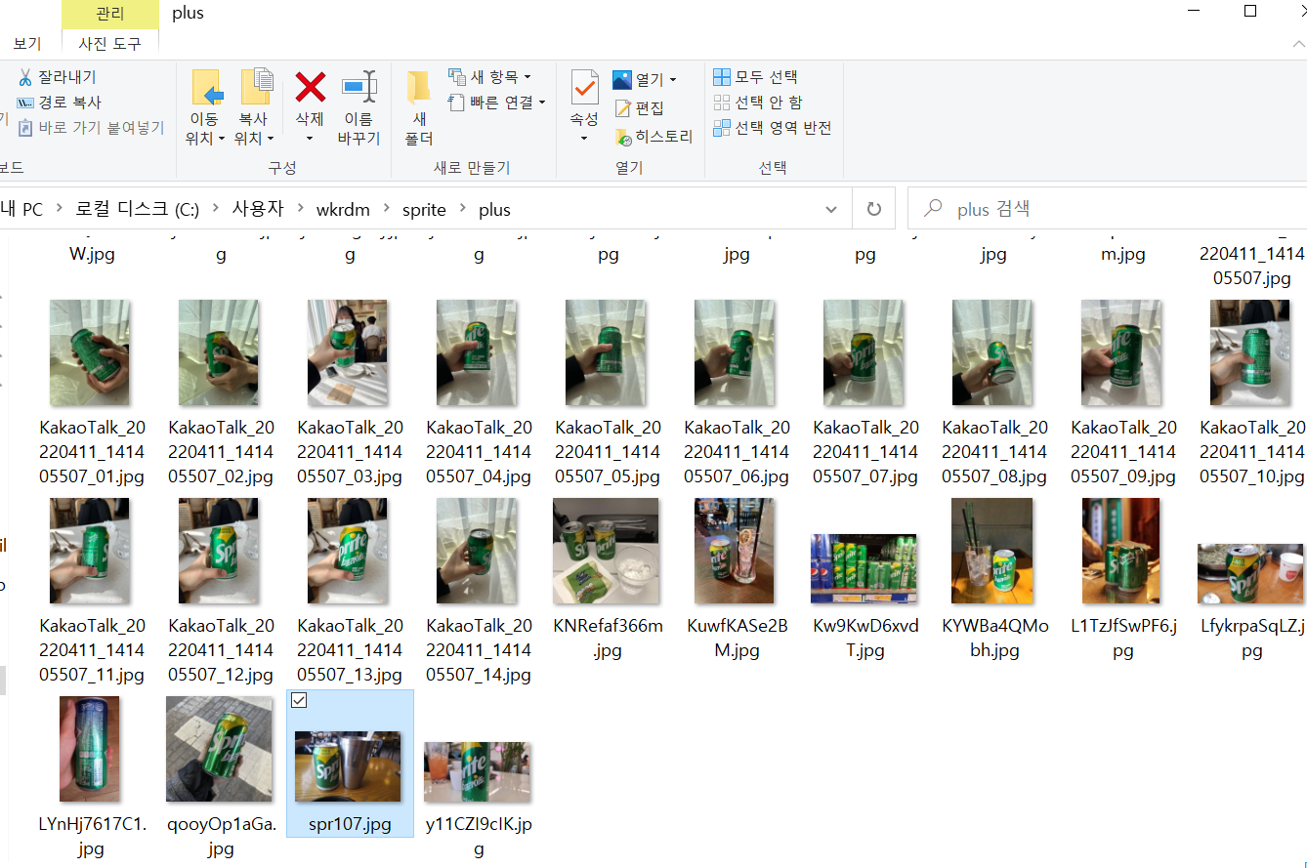Click the red Delete (삭제) X icon
The width and height of the screenshot is (1307, 868).
coord(310,88)
